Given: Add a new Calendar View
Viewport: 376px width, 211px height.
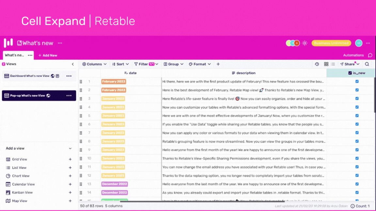Looking at the screenshot, I should [x=70, y=184].
